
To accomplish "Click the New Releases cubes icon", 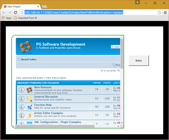I will click(x=29, y=90).
